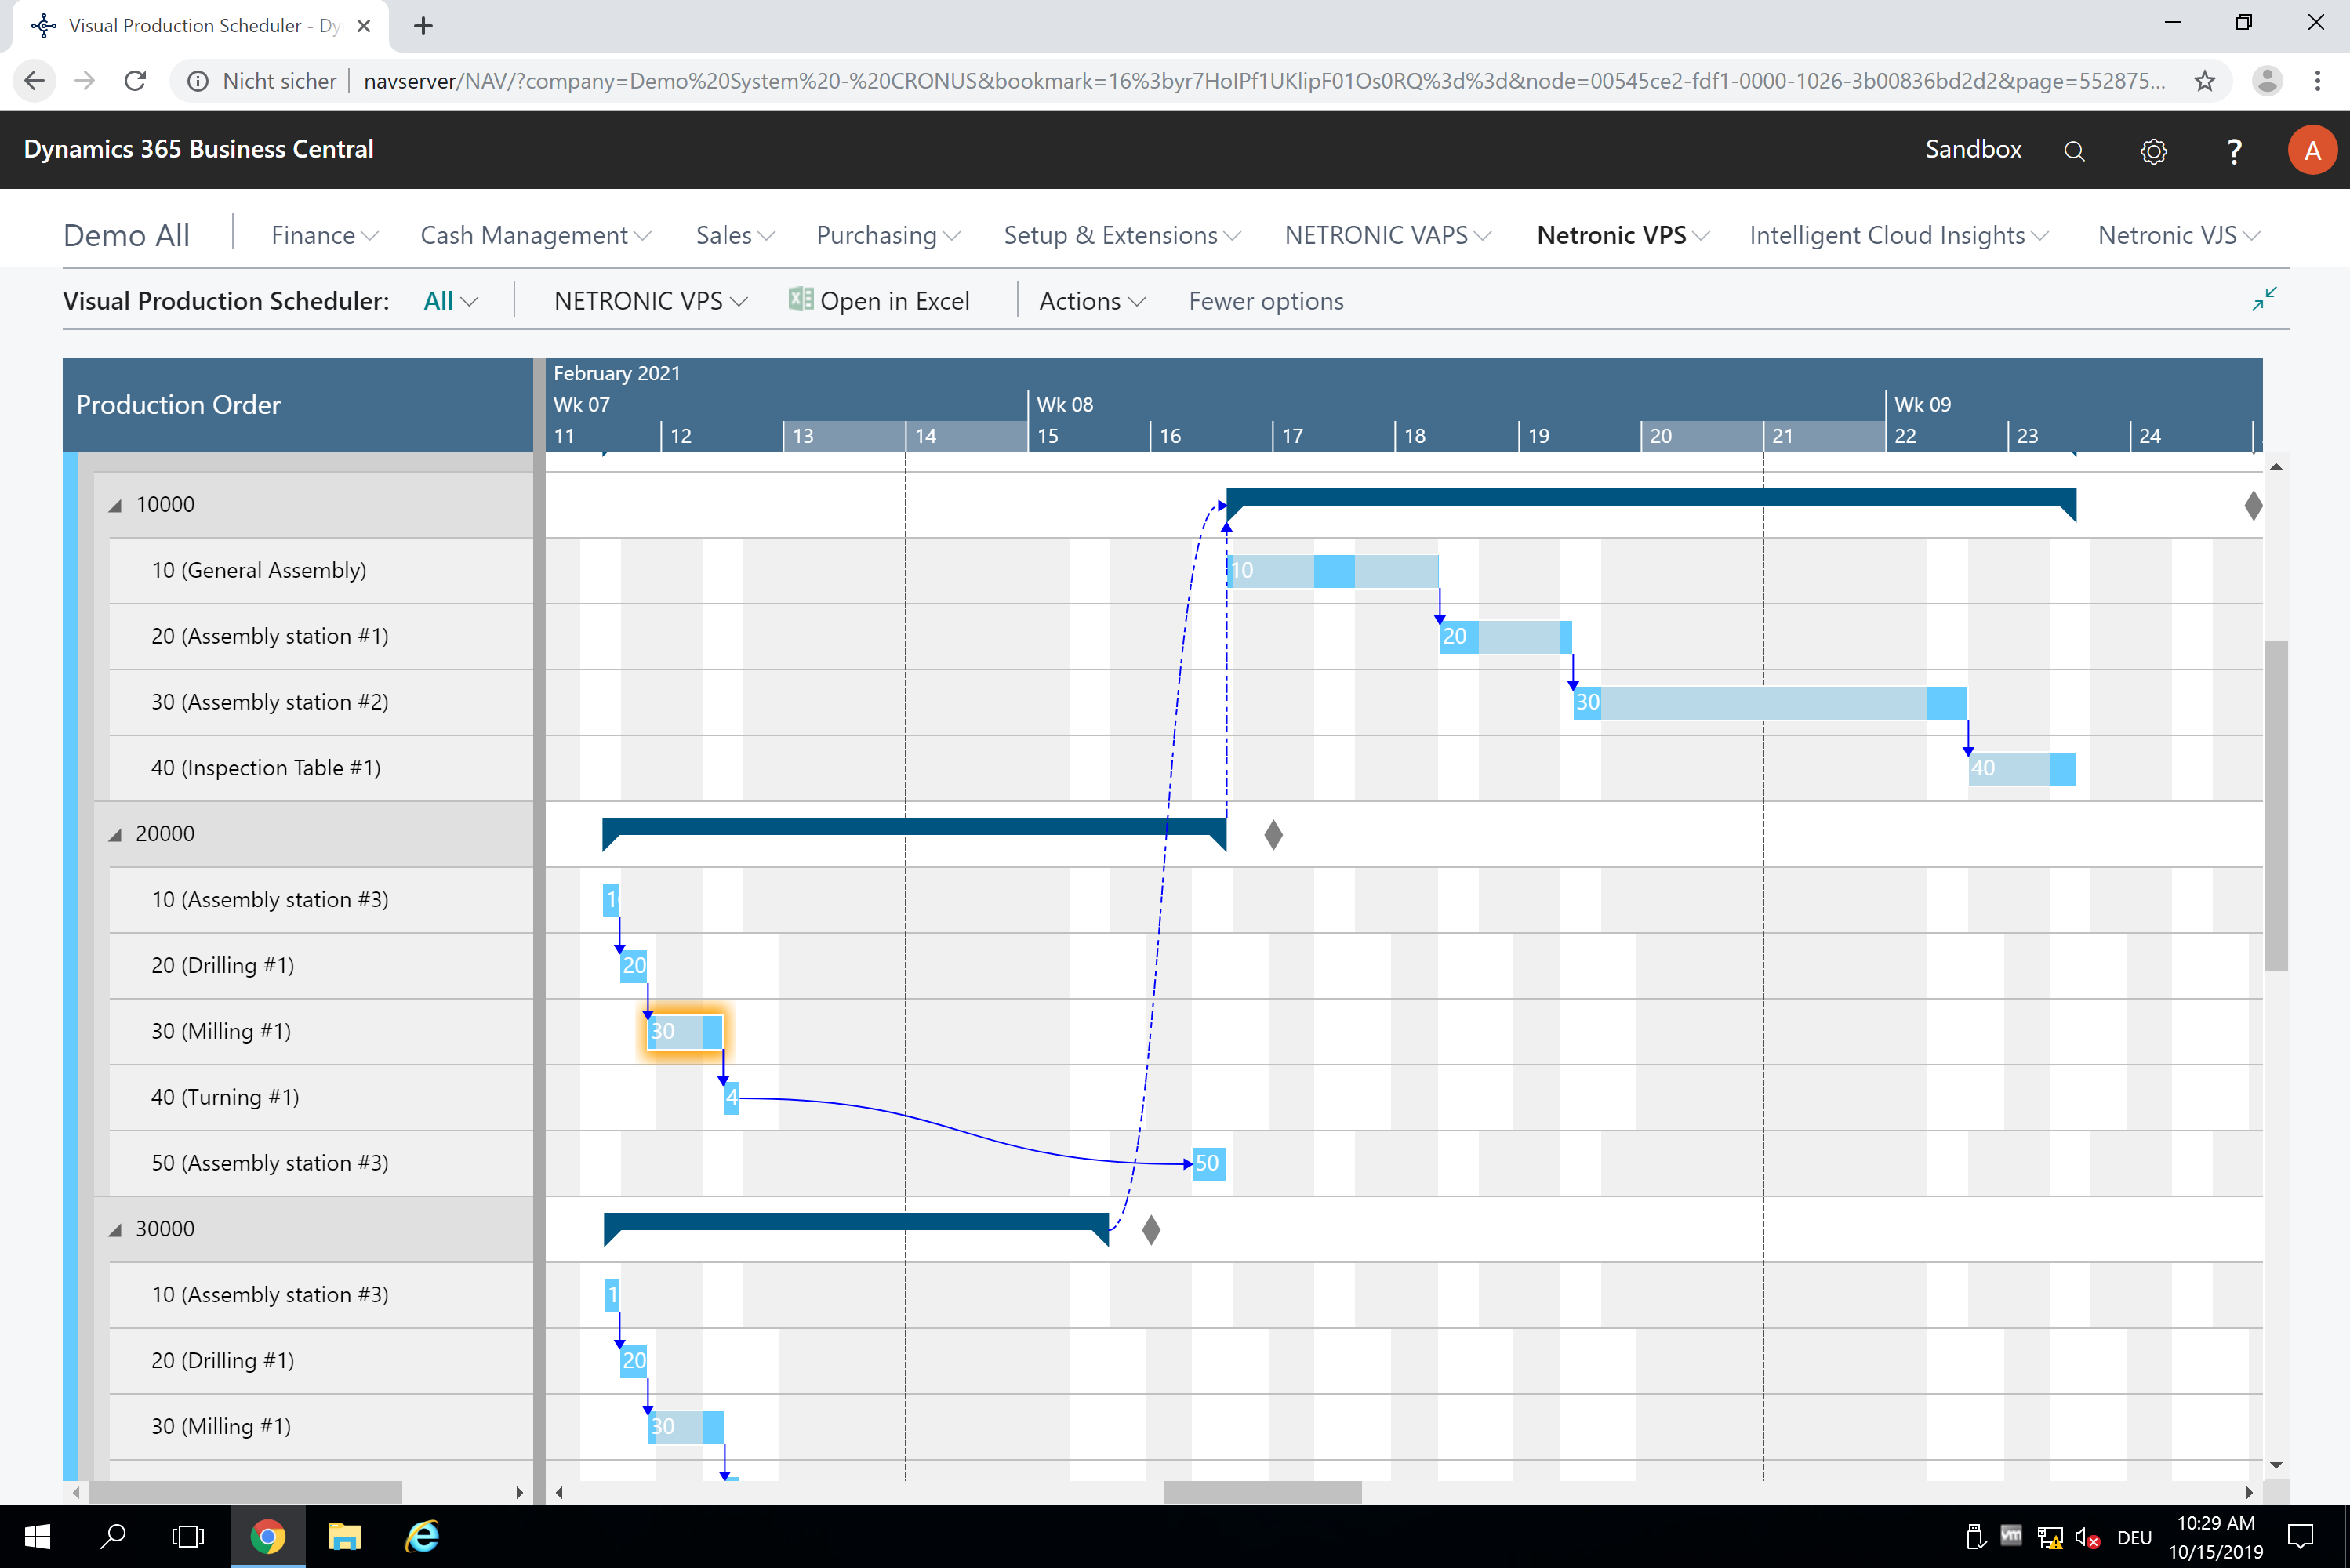Open search in the Business Central header
Screen dimensions: 2350x1568
point(2074,150)
